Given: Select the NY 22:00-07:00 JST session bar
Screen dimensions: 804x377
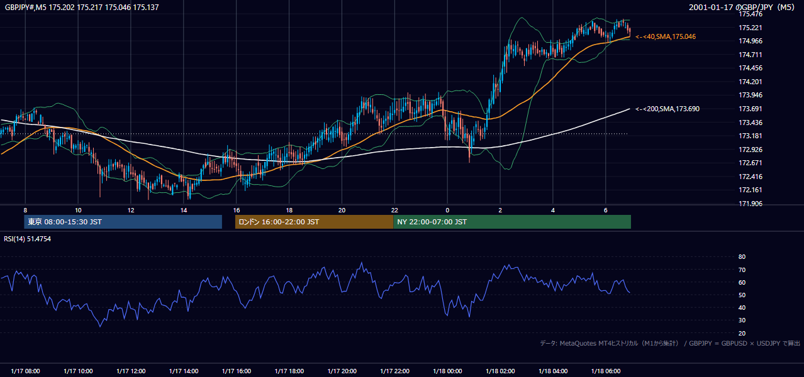Looking at the screenshot, I should point(512,222).
